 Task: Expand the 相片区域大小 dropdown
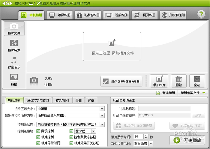(102, 109)
